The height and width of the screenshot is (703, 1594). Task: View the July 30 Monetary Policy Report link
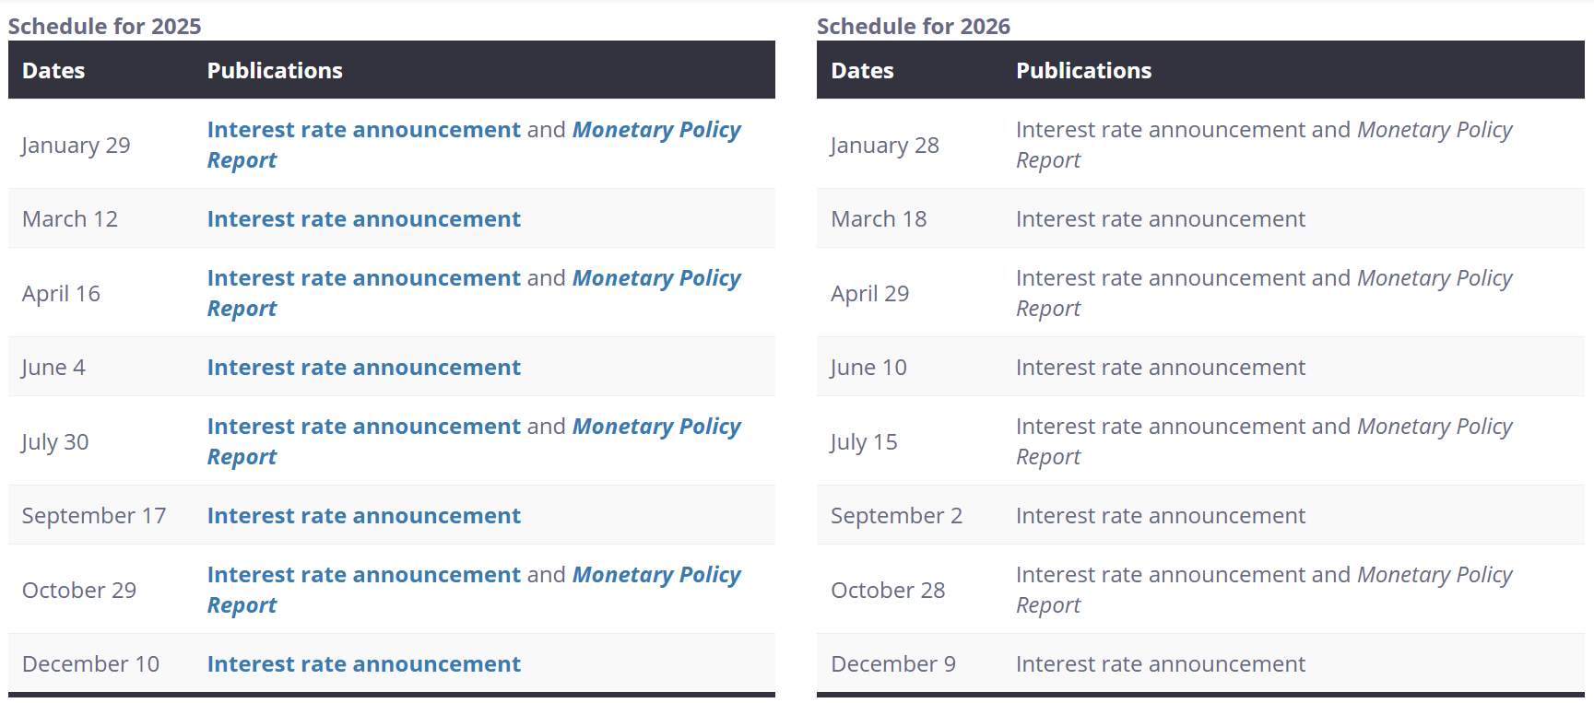pyautogui.click(x=655, y=427)
